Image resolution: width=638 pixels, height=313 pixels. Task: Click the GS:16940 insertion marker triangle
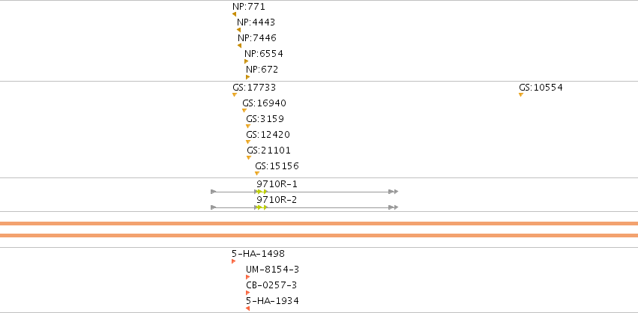pyautogui.click(x=244, y=111)
